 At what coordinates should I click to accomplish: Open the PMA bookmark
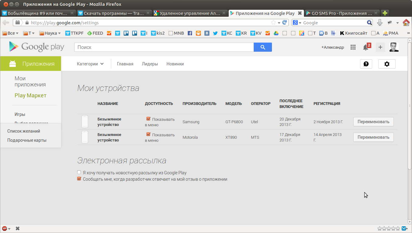391,33
